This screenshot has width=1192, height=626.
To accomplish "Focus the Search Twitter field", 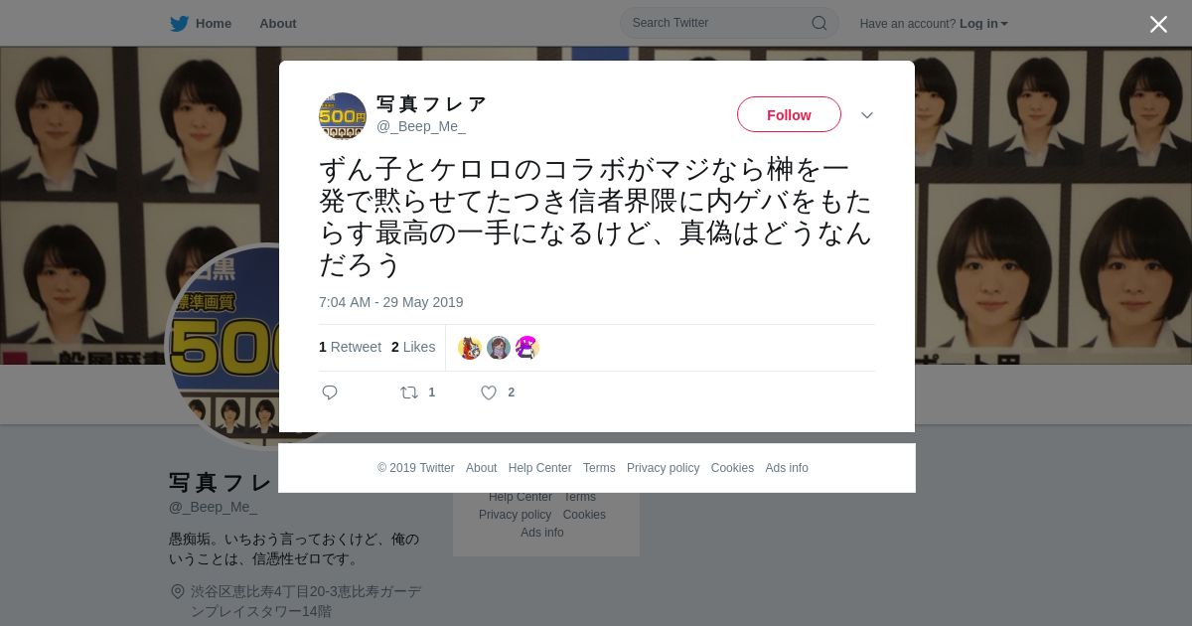I will pyautogui.click(x=729, y=23).
